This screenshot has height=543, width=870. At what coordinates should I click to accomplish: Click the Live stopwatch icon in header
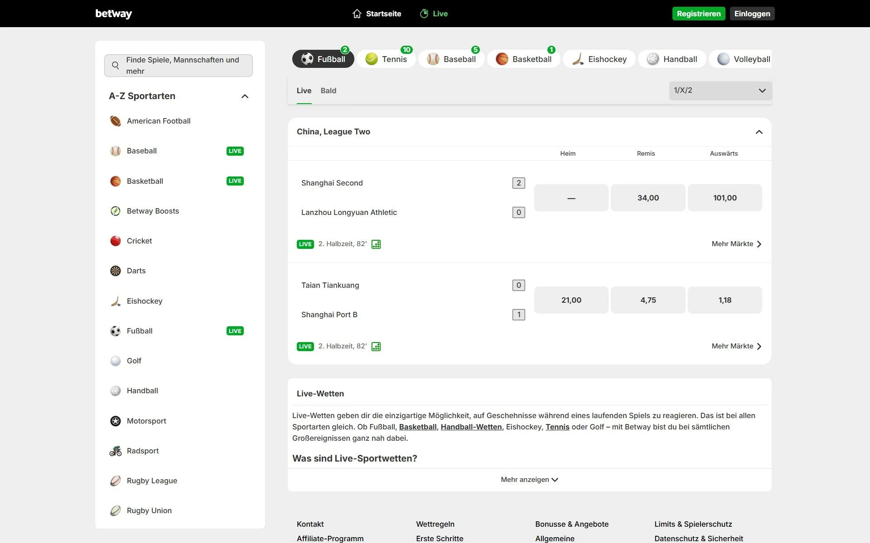tap(424, 14)
